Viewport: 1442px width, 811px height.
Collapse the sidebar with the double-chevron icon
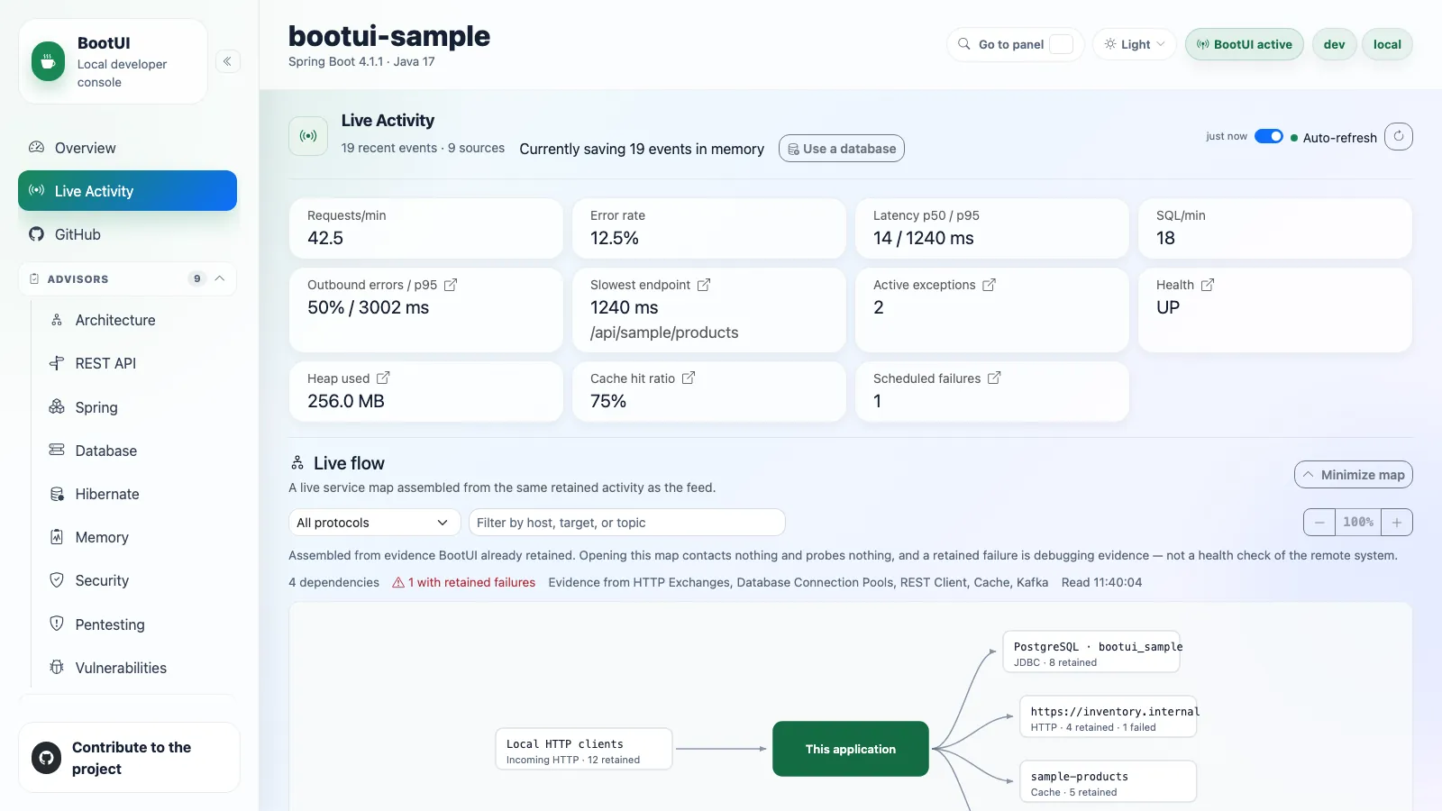pyautogui.click(x=228, y=61)
